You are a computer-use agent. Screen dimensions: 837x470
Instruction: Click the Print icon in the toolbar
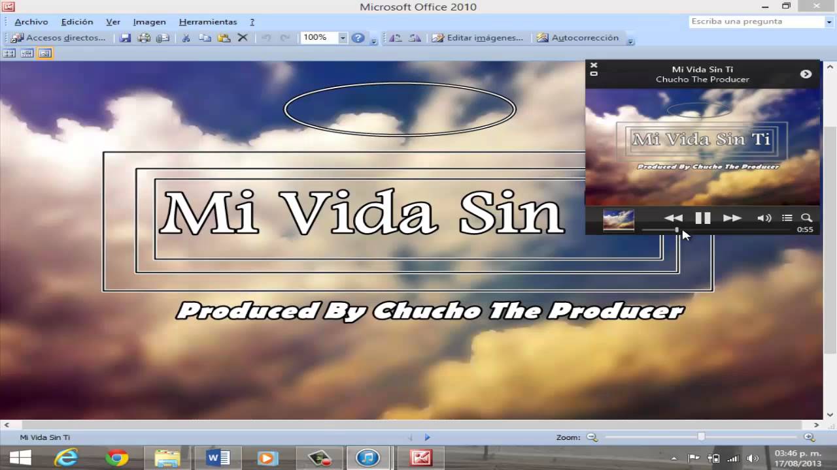tap(145, 38)
